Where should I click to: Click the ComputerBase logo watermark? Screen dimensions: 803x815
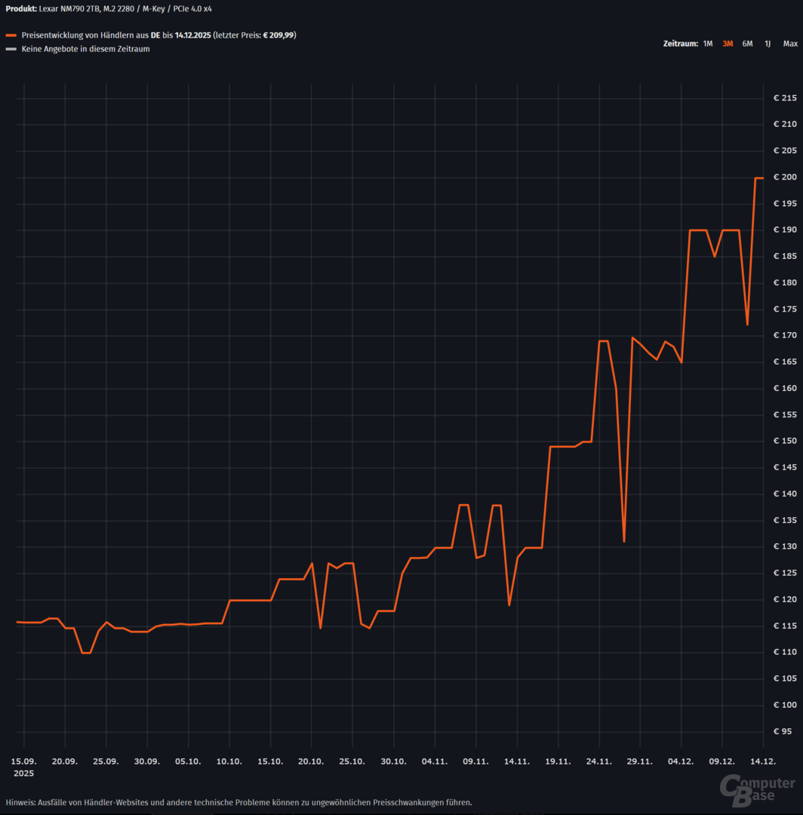tap(758, 789)
